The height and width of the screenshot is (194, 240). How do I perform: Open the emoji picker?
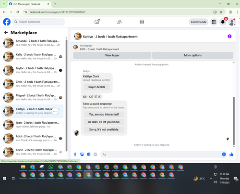click(x=224, y=155)
